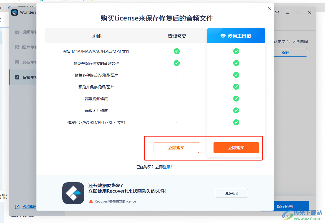Click the checkmark in 修复PDF/WORD/PPT/EXCEL文档 row
Viewport: 325px width, 223px height.
(236, 122)
